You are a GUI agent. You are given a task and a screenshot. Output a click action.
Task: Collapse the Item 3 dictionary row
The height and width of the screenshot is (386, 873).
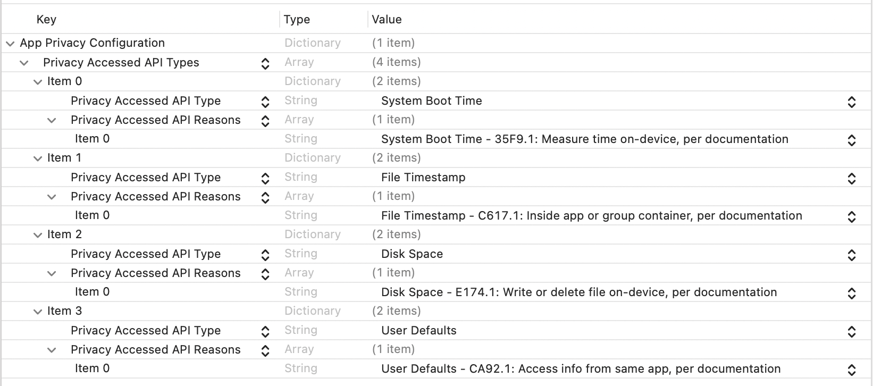[x=38, y=312]
